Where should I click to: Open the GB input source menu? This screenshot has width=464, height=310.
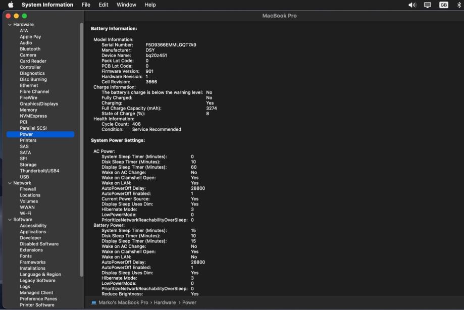click(443, 5)
